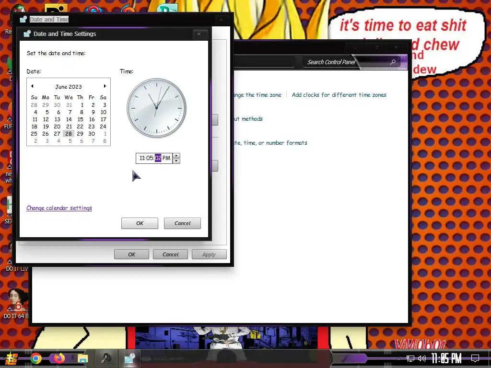This screenshot has width=491, height=368.
Task: Select June 19 in calendar
Action: pos(46,126)
